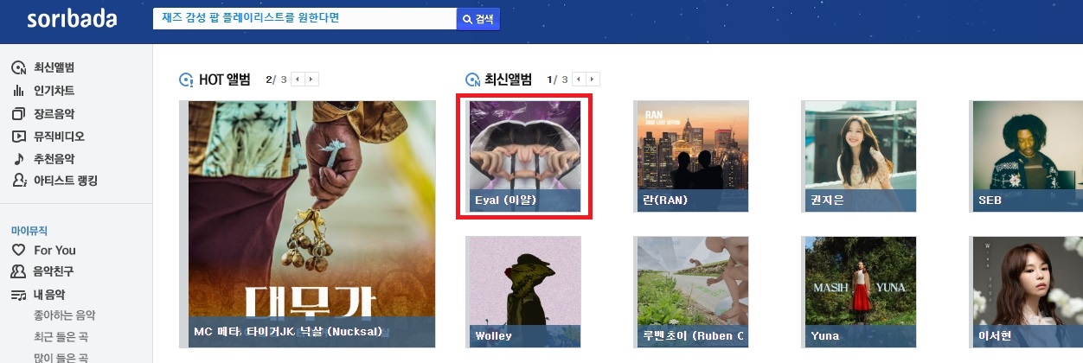
Task: Open the 인기차트 chart icon
Action: (17, 91)
